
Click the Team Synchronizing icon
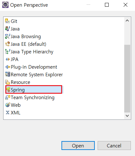8,97
